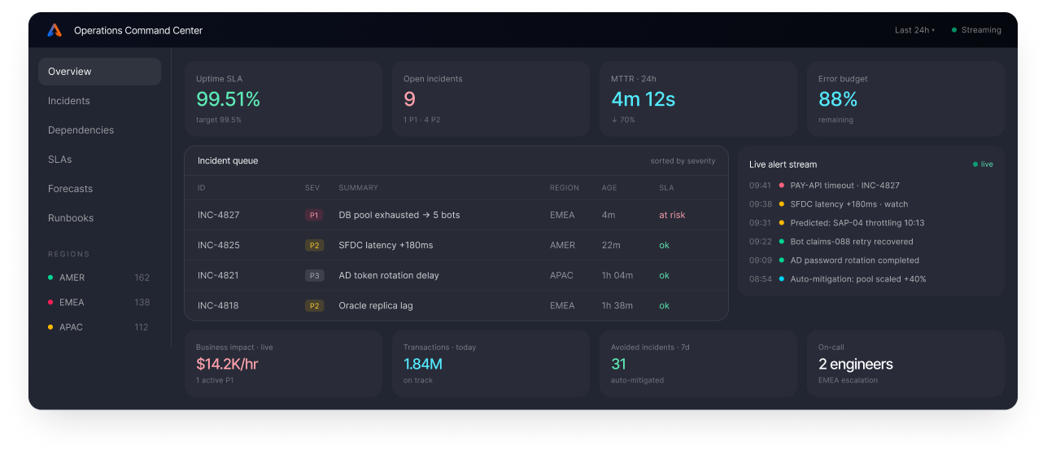Sort by the REGION column header
Screen dimensions: 1047x455
(x=565, y=188)
